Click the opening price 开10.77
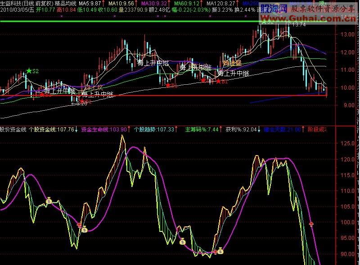The image size is (360, 265). tap(45, 10)
